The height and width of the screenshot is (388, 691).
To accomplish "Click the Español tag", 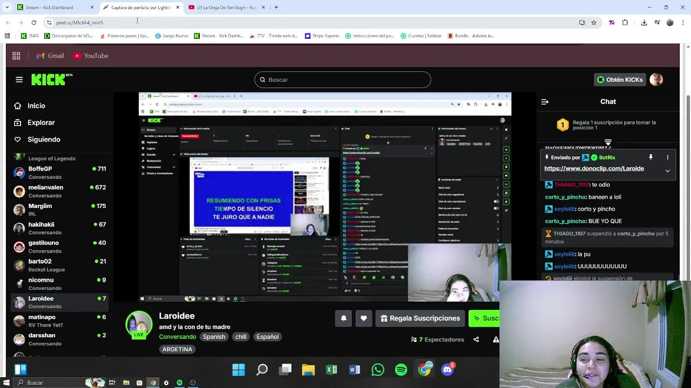I will tap(268, 337).
